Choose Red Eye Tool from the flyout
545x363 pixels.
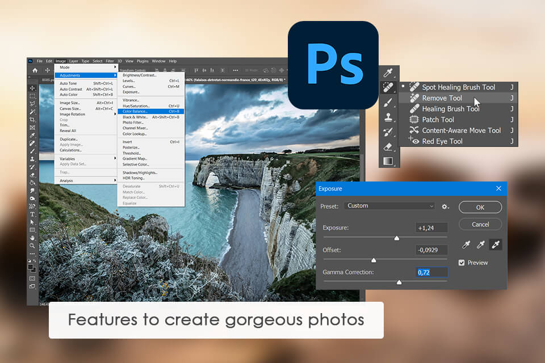coord(458,141)
